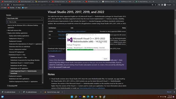Open Deployment in Visual C++ article
The width and height of the screenshot is (176, 99).
(16, 38)
